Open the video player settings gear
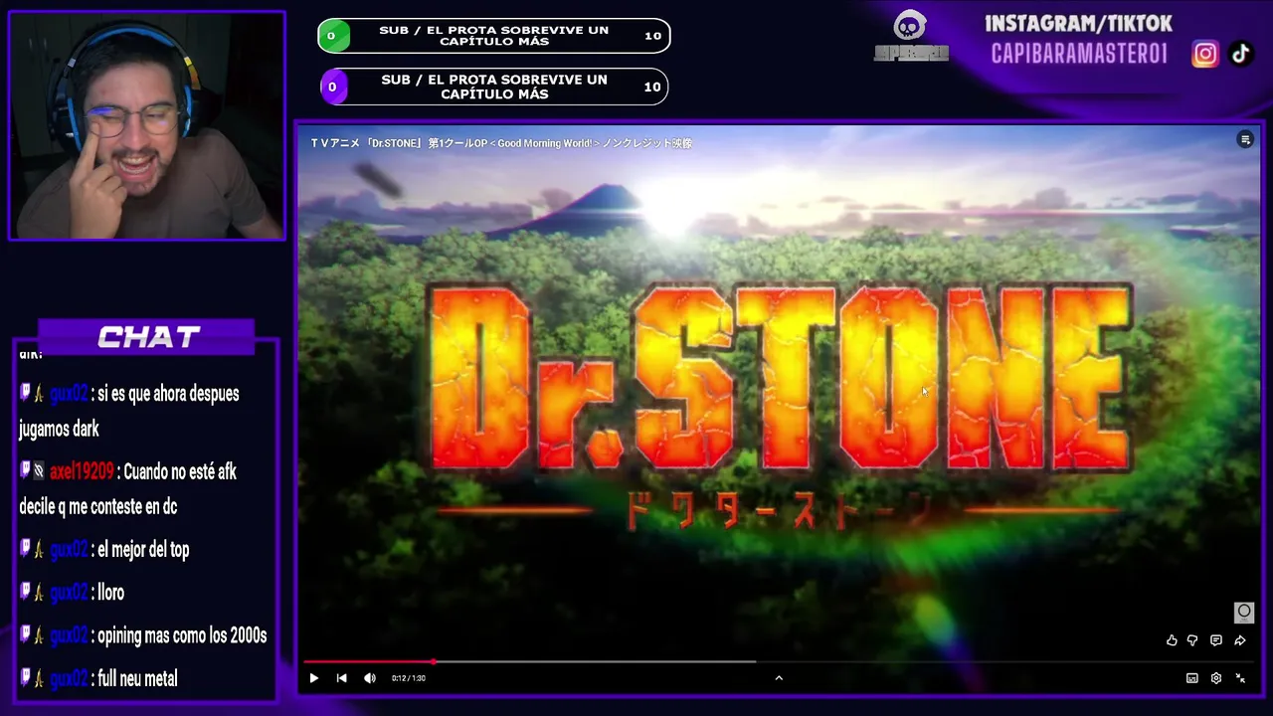 click(x=1215, y=678)
